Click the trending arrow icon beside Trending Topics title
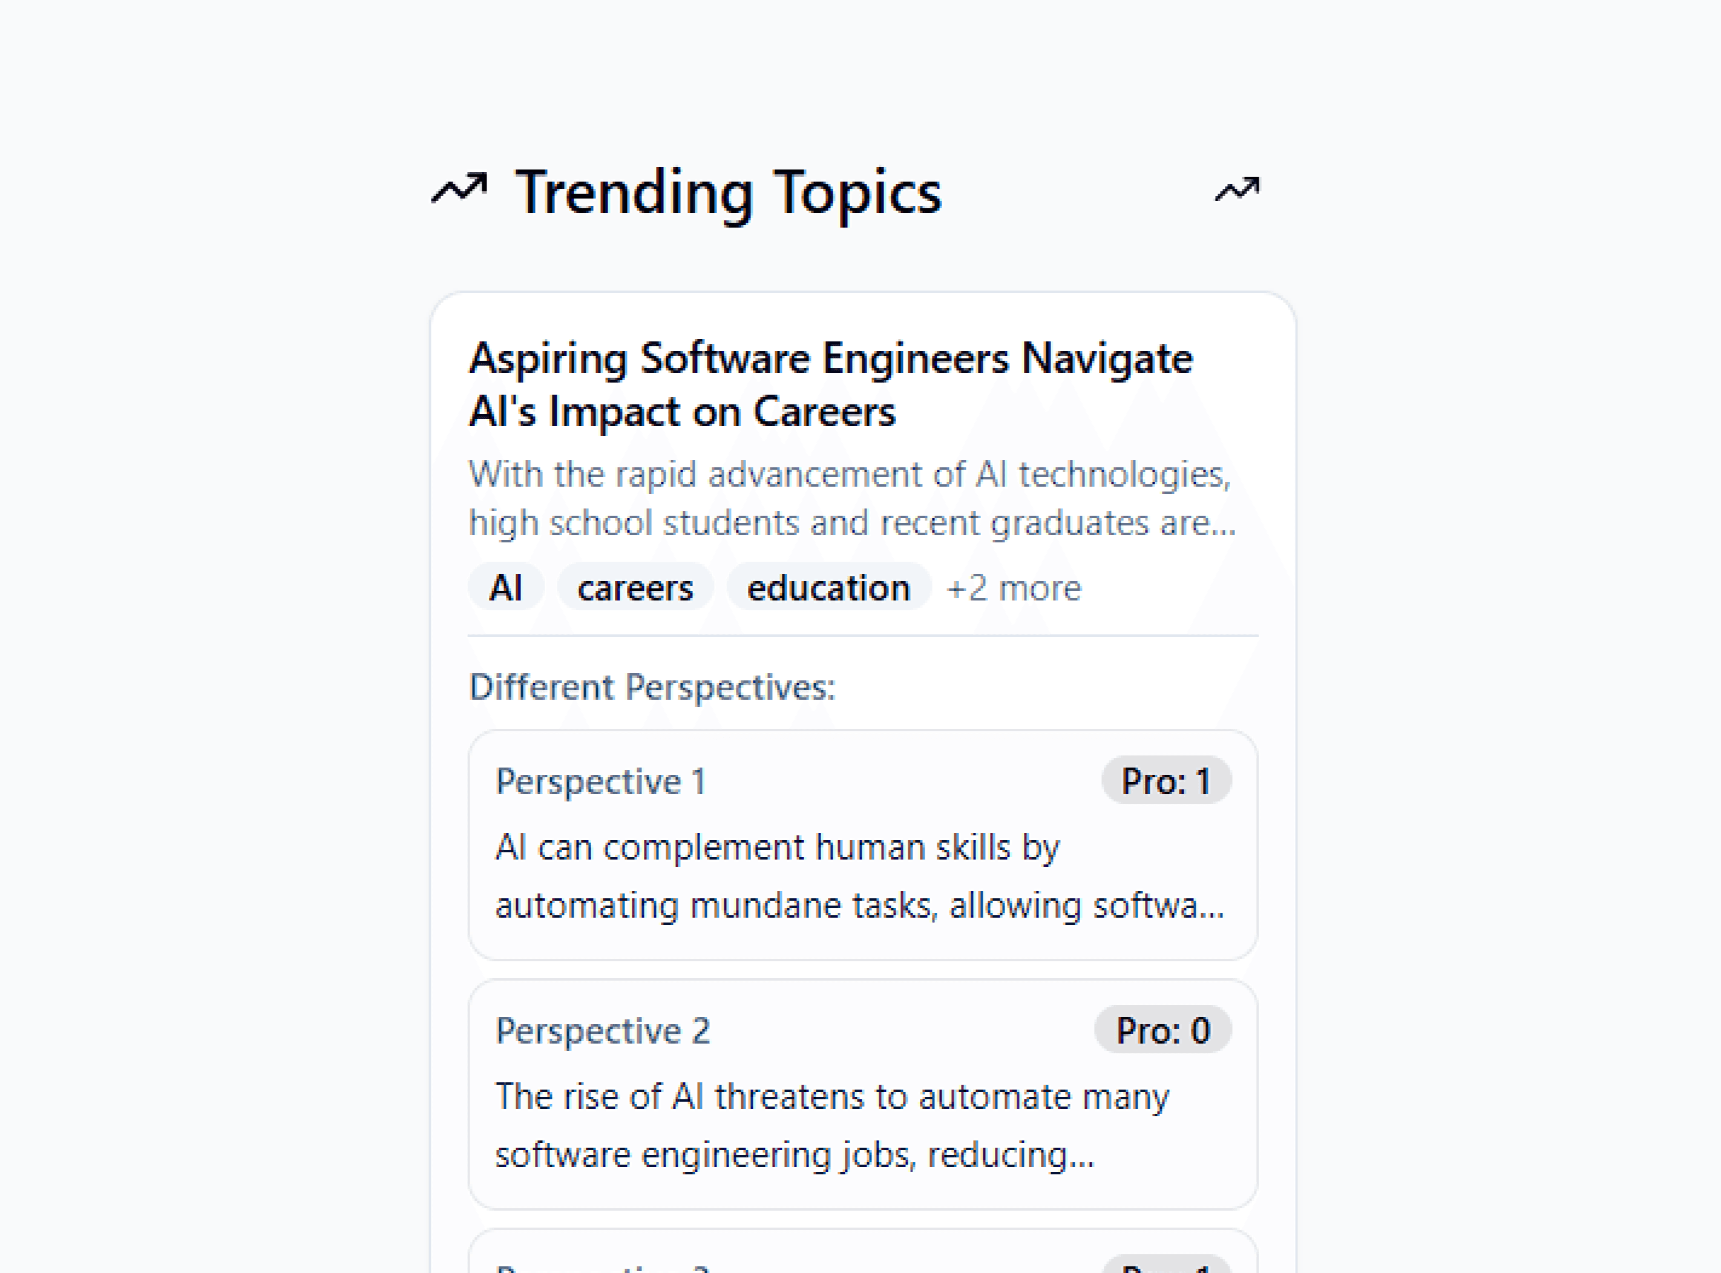The image size is (1721, 1273). point(459,189)
